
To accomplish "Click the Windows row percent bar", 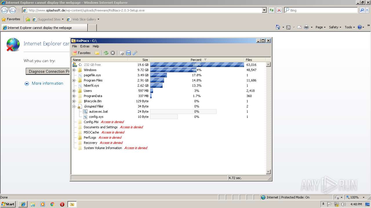I will (x=173, y=70).
